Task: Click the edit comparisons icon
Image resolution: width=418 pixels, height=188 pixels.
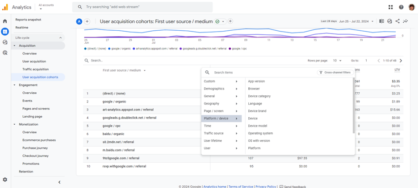Action: point(381,21)
